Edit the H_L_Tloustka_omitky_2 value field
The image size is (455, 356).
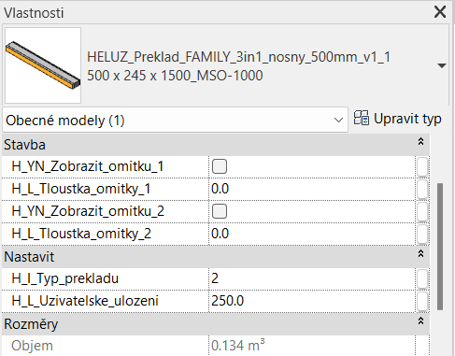[312, 234]
